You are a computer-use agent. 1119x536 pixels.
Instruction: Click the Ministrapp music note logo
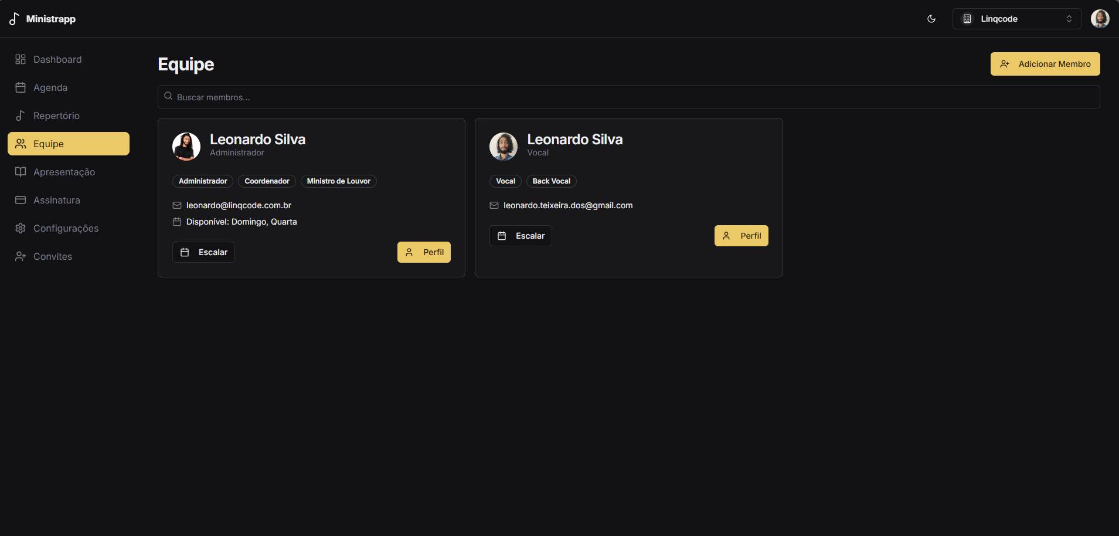(x=15, y=19)
